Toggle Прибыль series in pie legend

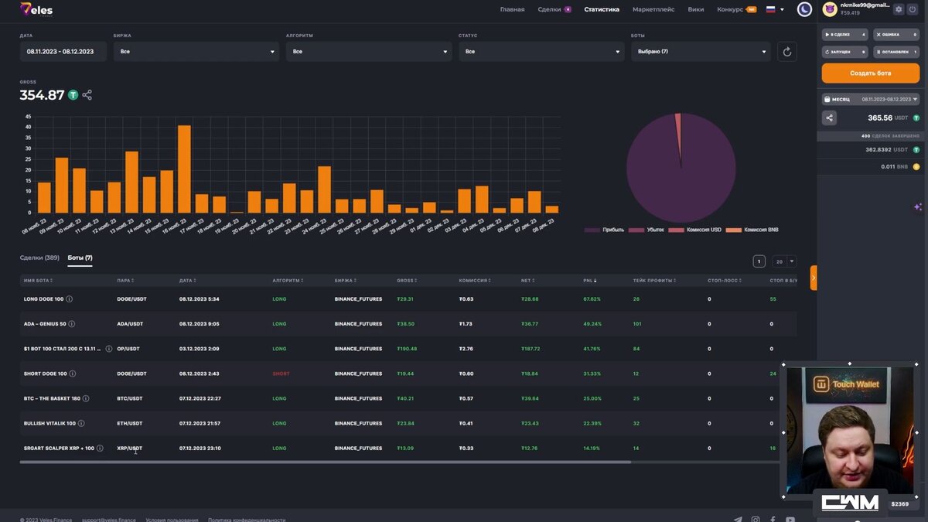[604, 230]
